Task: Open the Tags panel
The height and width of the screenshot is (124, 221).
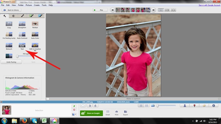Action: [x=204, y=106]
